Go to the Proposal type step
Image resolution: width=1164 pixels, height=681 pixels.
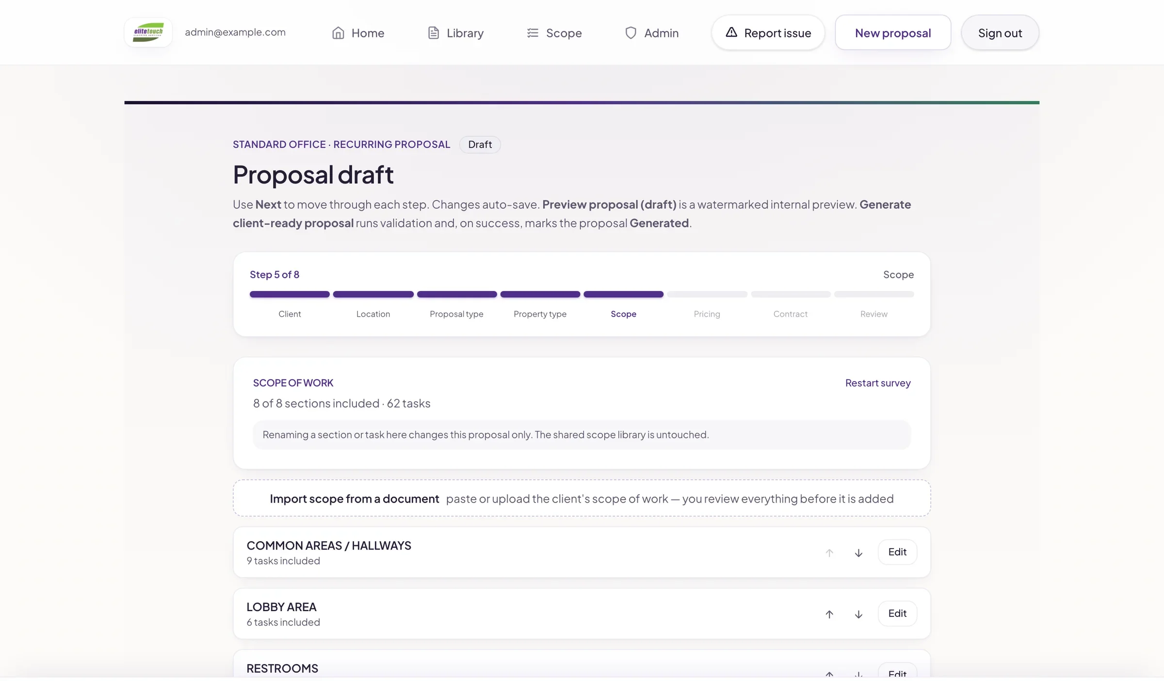coord(456,314)
